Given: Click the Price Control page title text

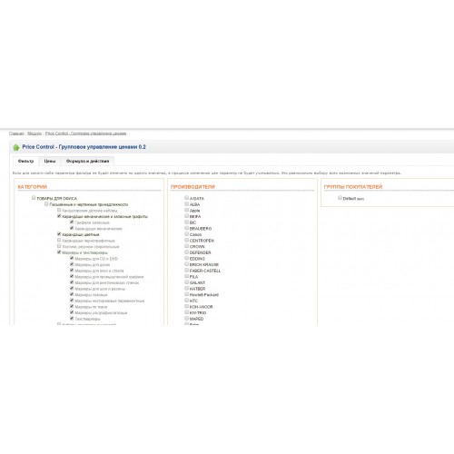Looking at the screenshot, I should pos(84,147).
